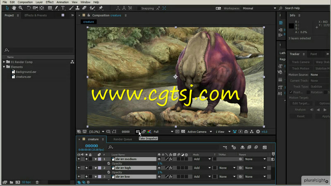The image size is (331, 186).
Task: Select the Hand tool
Action: tap(14, 8)
